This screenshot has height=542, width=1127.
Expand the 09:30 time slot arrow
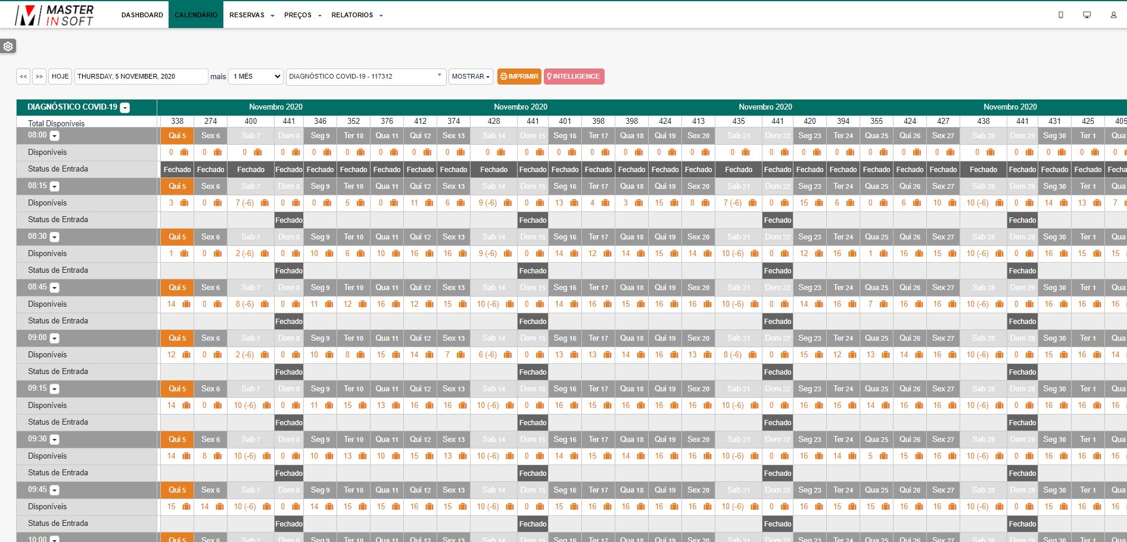[x=54, y=440]
